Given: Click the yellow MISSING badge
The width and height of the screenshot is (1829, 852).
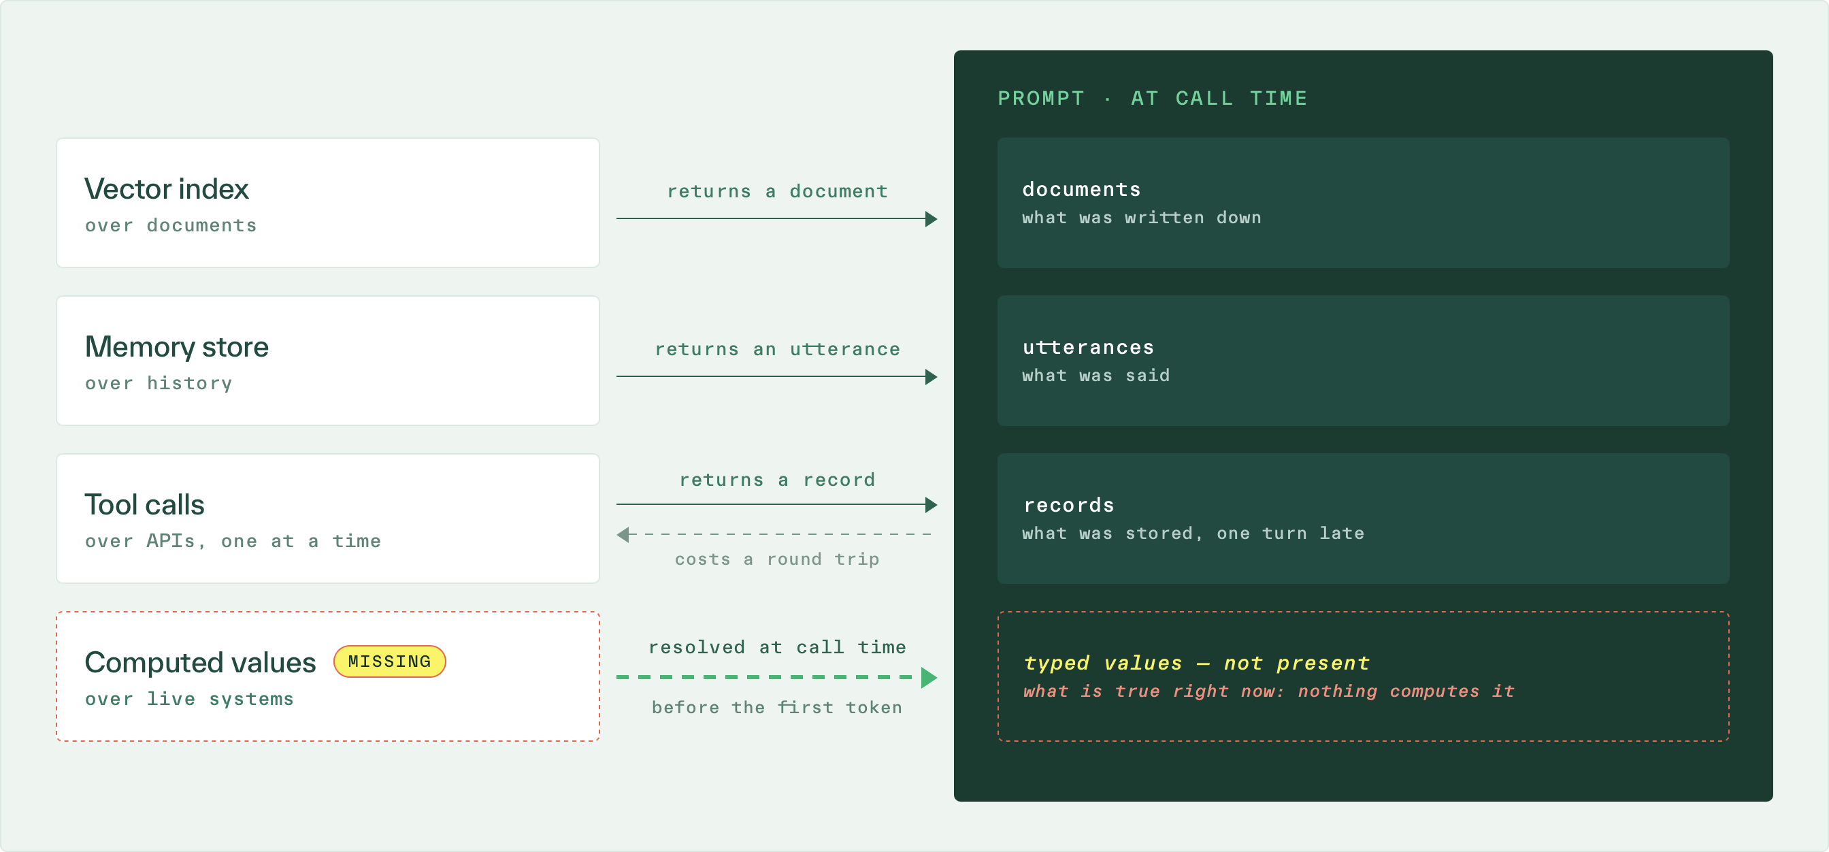Looking at the screenshot, I should coord(389,661).
